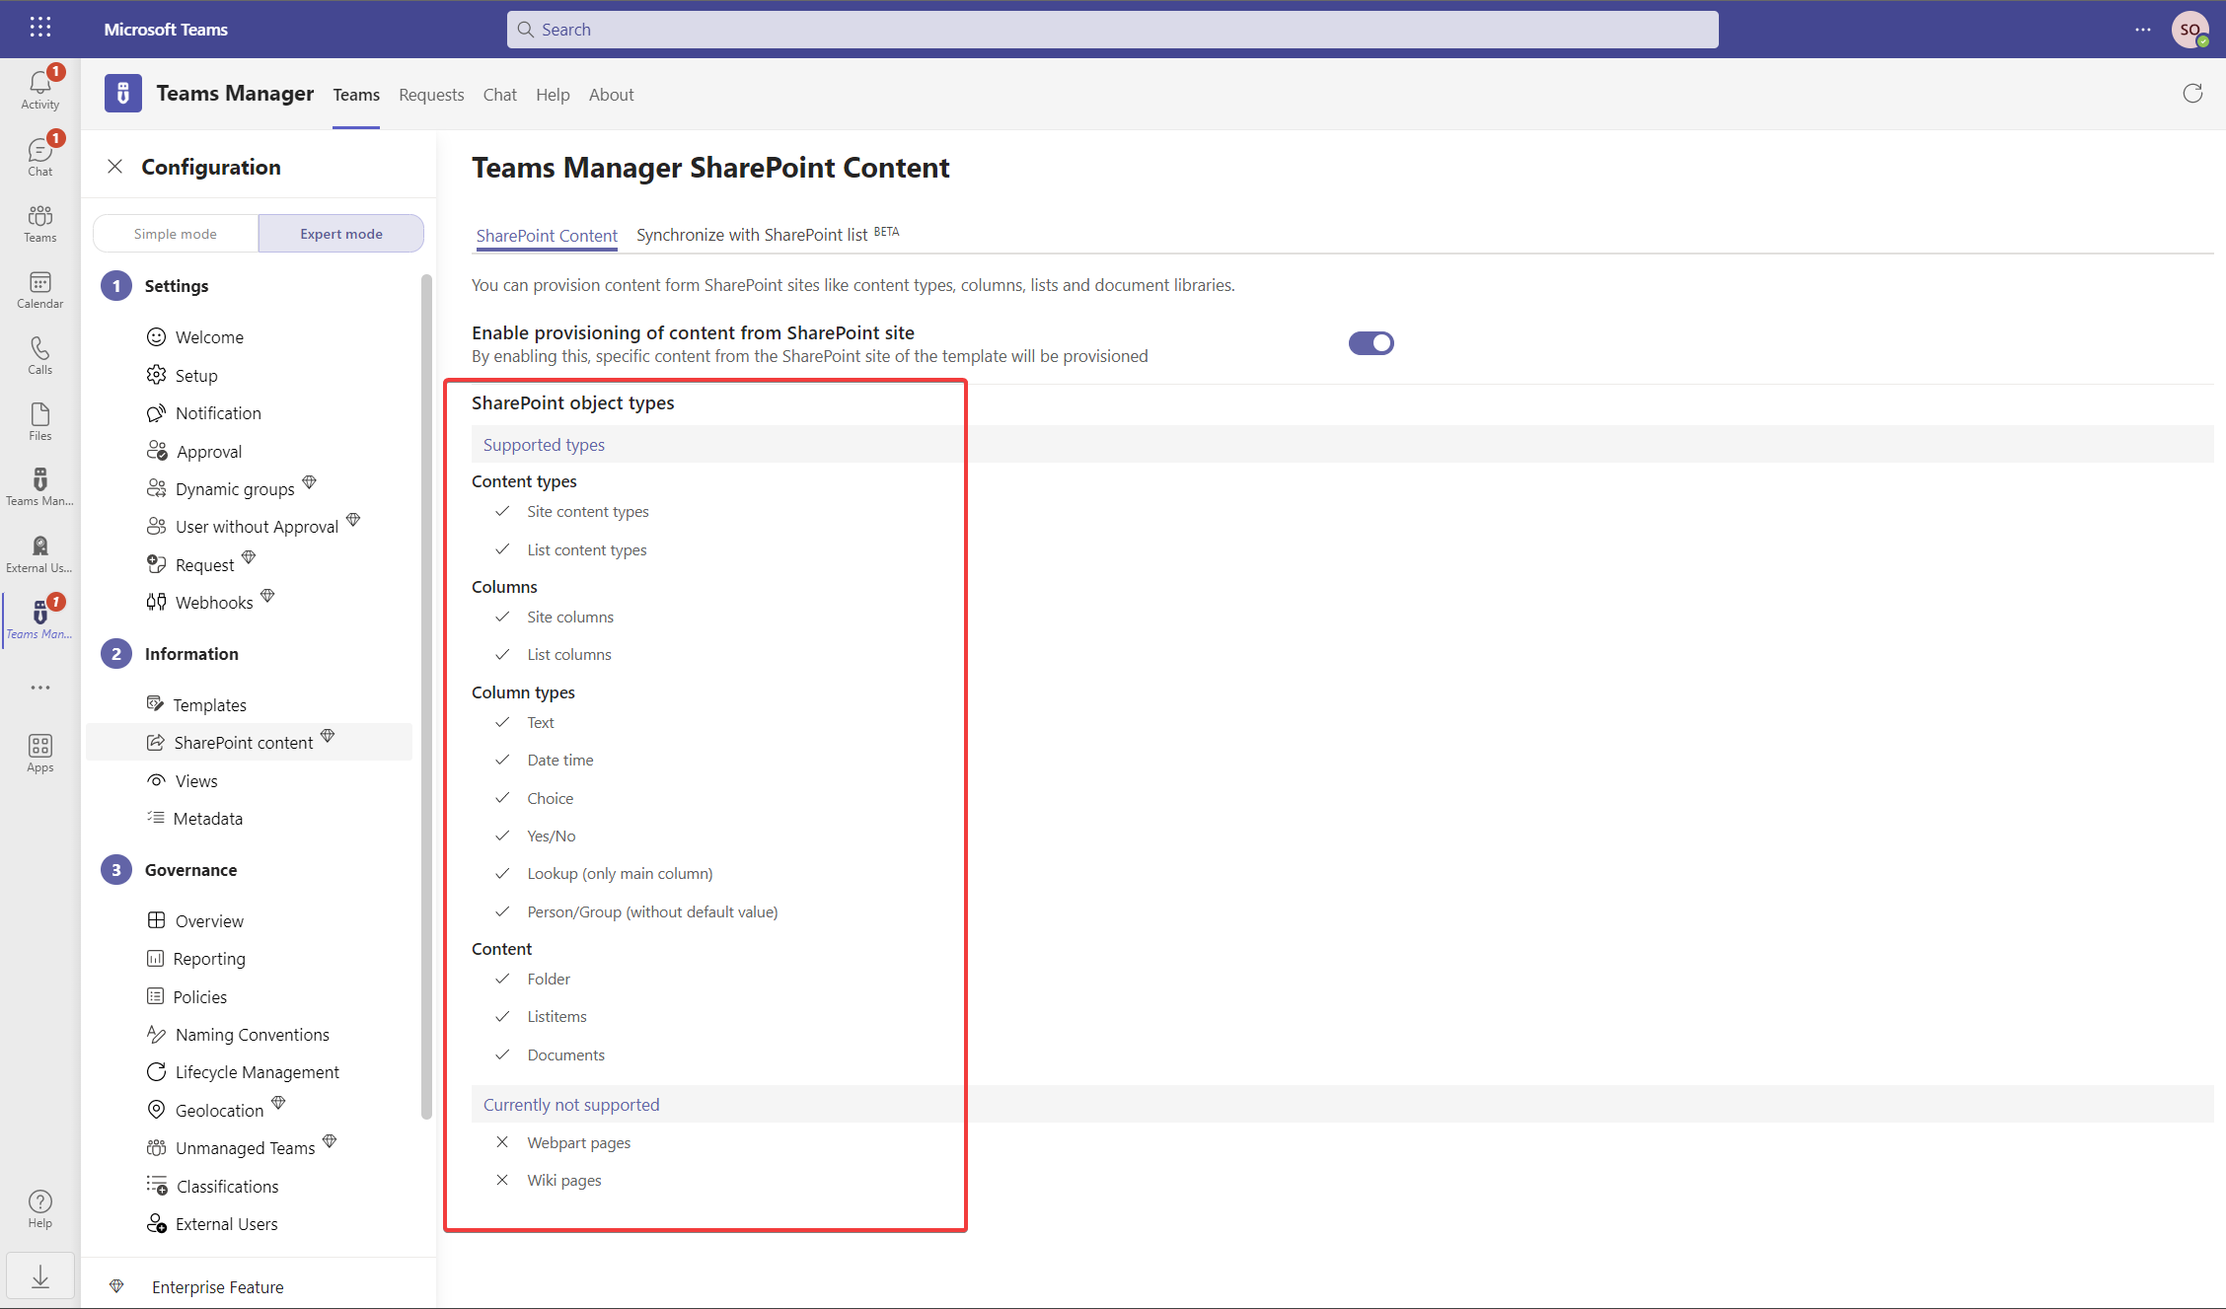Image resolution: width=2226 pixels, height=1309 pixels.
Task: Expand the Currently not supported section
Action: [x=1343, y=1105]
